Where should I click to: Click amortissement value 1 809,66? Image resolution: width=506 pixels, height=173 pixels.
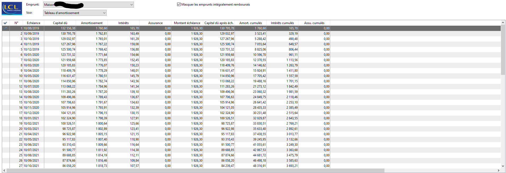(101, 145)
